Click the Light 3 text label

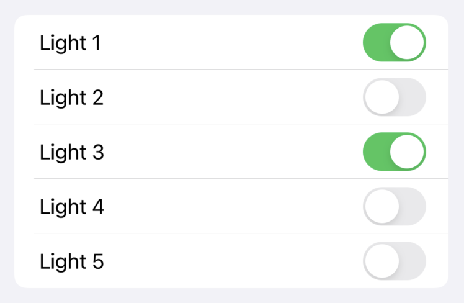click(71, 152)
